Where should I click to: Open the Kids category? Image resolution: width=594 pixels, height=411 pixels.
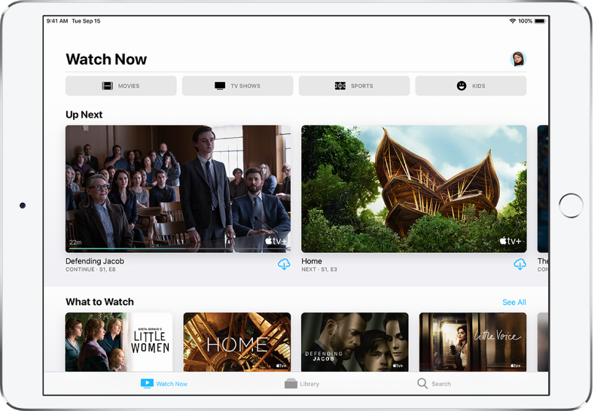(x=471, y=86)
